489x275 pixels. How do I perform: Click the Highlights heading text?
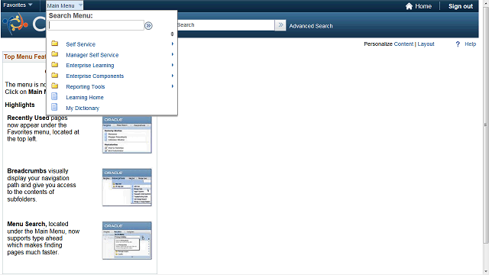(x=20, y=105)
